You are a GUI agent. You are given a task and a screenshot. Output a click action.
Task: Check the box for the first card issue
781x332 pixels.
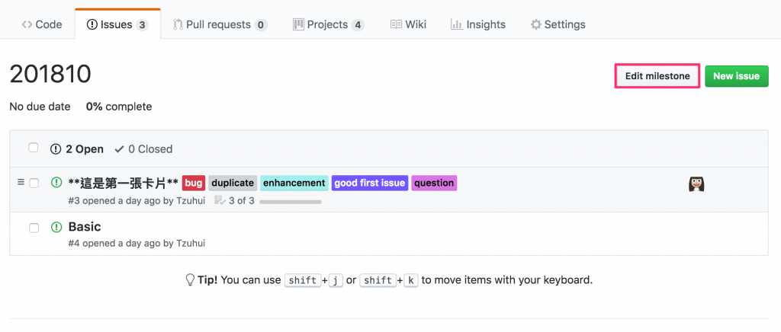tap(34, 183)
